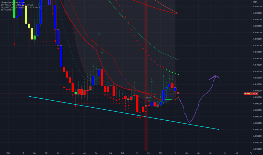Select the TD Sequential indicator legend
263x155 pixels.
[7, 10]
